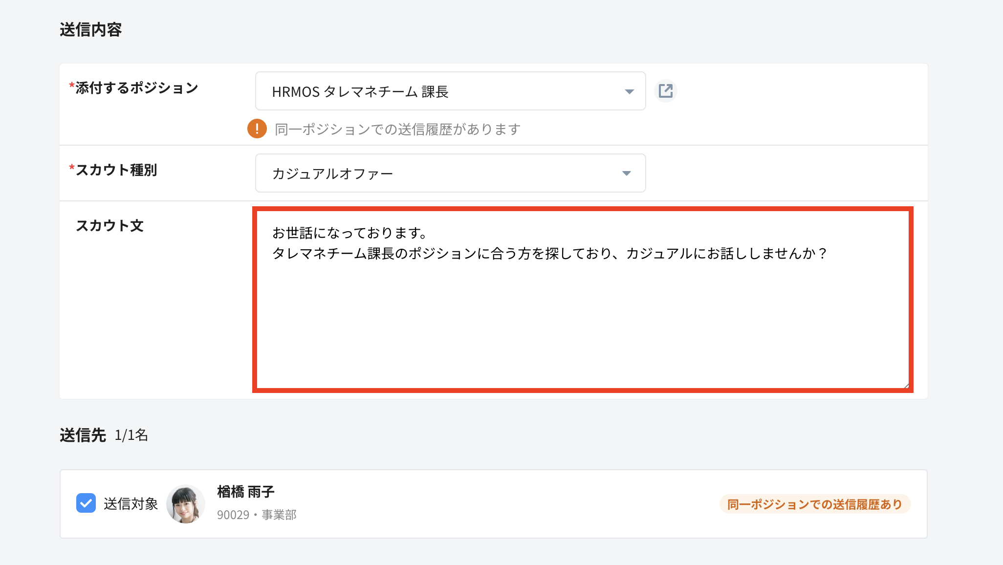Open the attached position in new window
Image resolution: width=1003 pixels, height=565 pixels.
coord(666,91)
